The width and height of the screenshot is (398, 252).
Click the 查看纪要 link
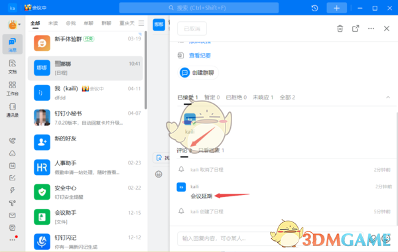click(200, 56)
